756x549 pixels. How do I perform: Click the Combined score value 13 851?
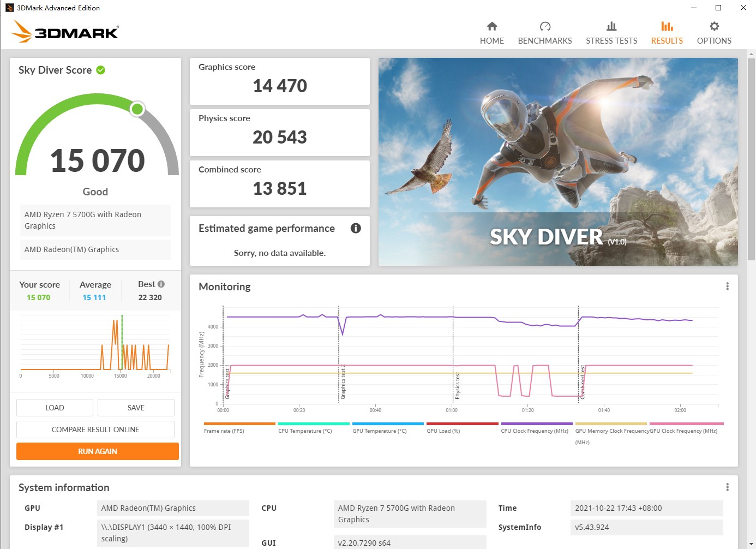click(280, 188)
